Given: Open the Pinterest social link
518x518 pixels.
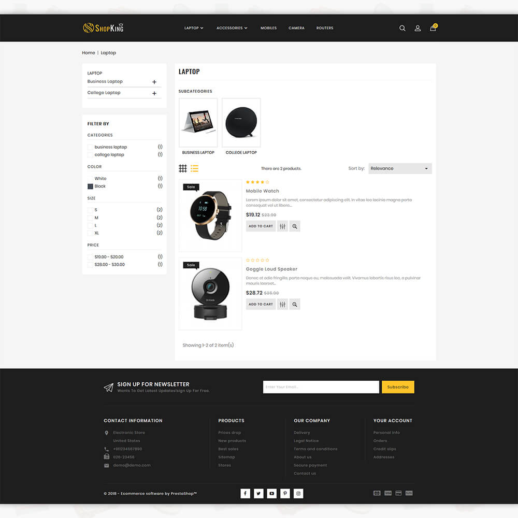Looking at the screenshot, I should click(285, 494).
